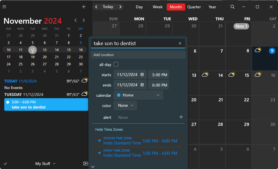
Task: Switch to Week view
Action: click(158, 7)
